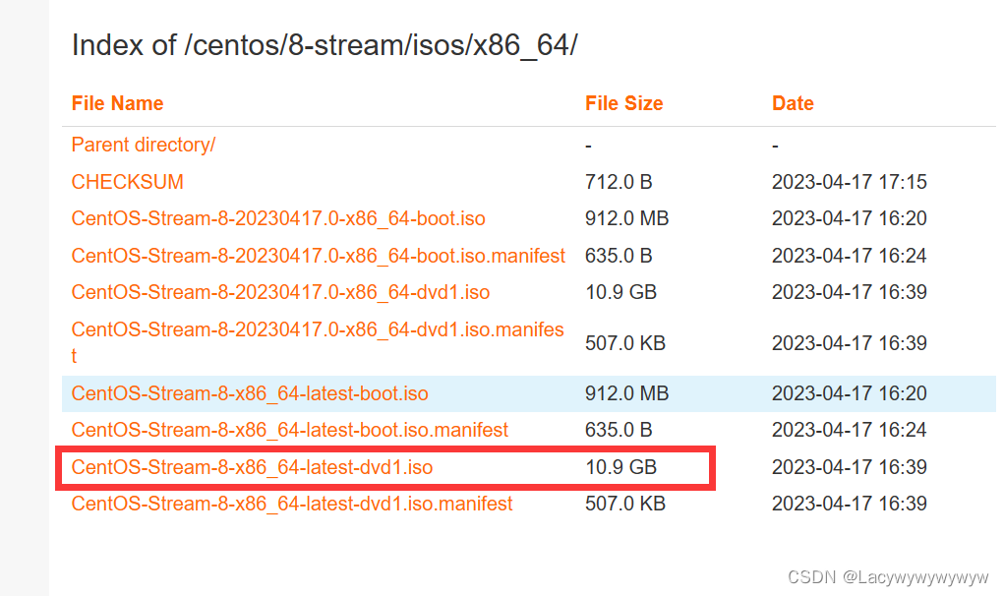This screenshot has height=596, width=1004.
Task: Sort listing by the Date column header
Action: 793,102
